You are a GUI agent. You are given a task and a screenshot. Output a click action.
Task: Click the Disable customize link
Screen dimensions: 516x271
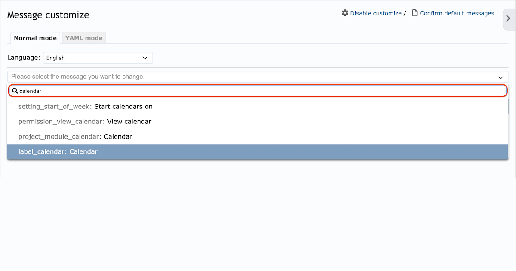[x=376, y=13]
